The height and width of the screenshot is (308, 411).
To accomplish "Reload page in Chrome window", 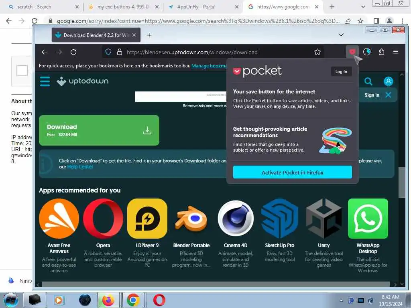I will click(35, 21).
